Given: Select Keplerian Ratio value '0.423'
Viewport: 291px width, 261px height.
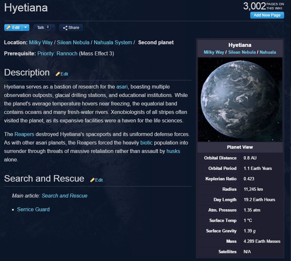Looking at the screenshot, I should pos(249,179).
